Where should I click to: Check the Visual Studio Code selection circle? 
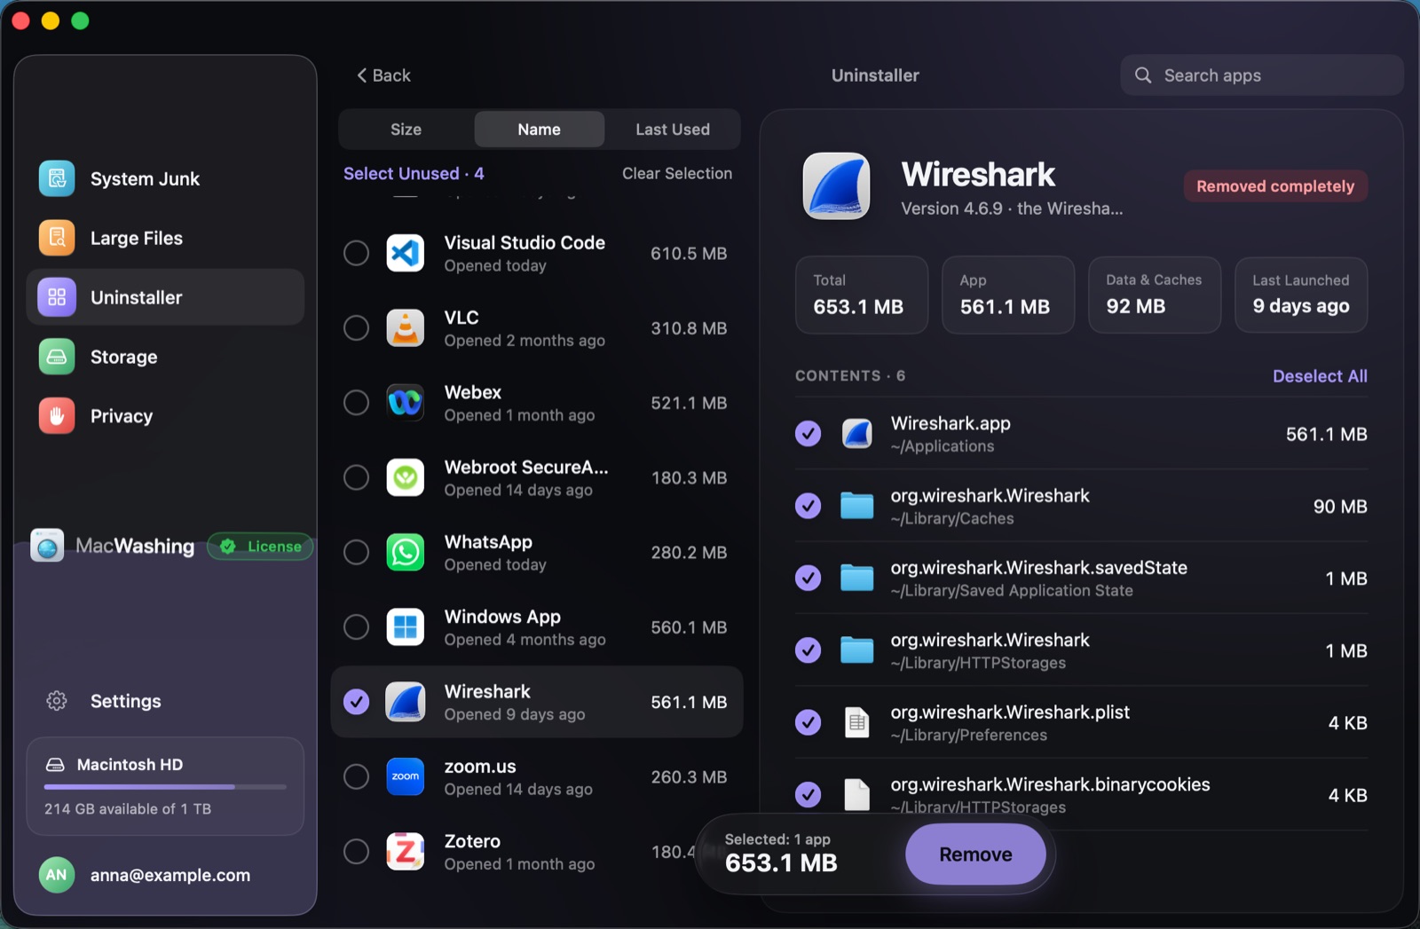(356, 254)
